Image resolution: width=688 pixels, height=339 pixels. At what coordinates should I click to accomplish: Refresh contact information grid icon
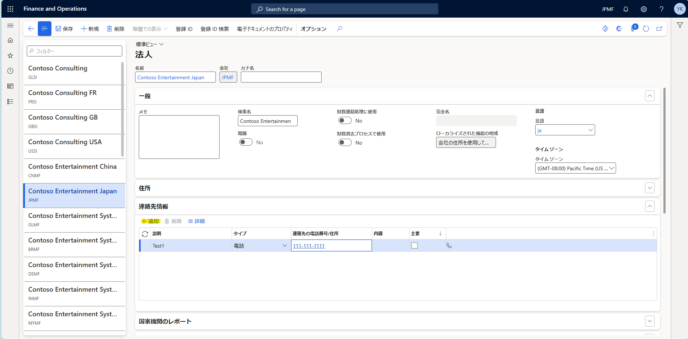[145, 234]
